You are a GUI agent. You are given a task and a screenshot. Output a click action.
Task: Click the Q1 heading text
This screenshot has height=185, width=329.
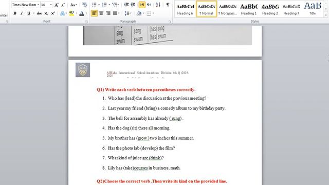(146, 89)
